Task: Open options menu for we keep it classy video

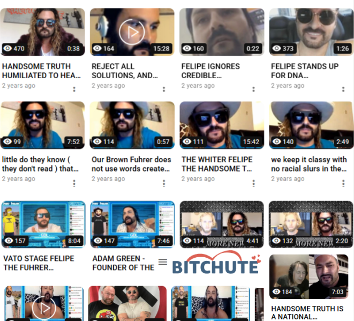Action: (x=343, y=183)
